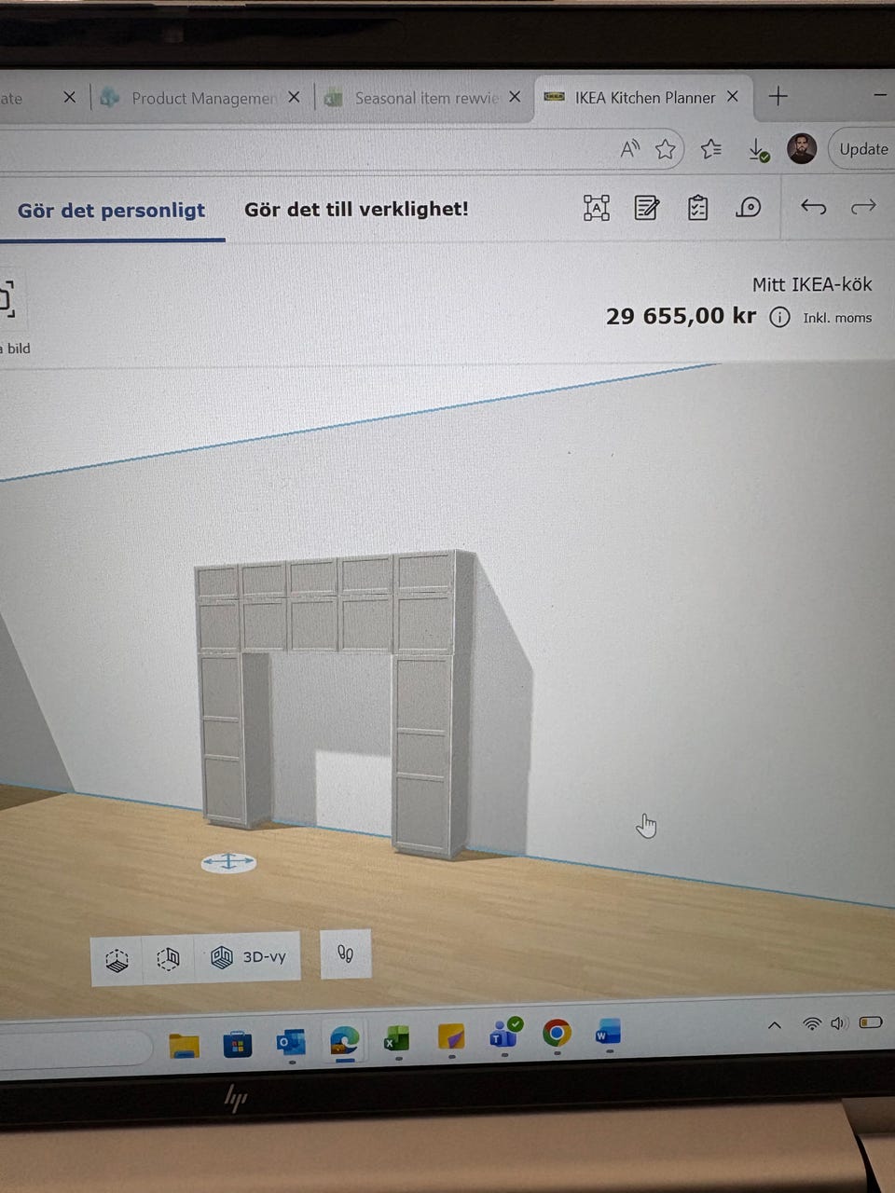
Task: Switch to wall elevation view icon
Action: (168, 958)
